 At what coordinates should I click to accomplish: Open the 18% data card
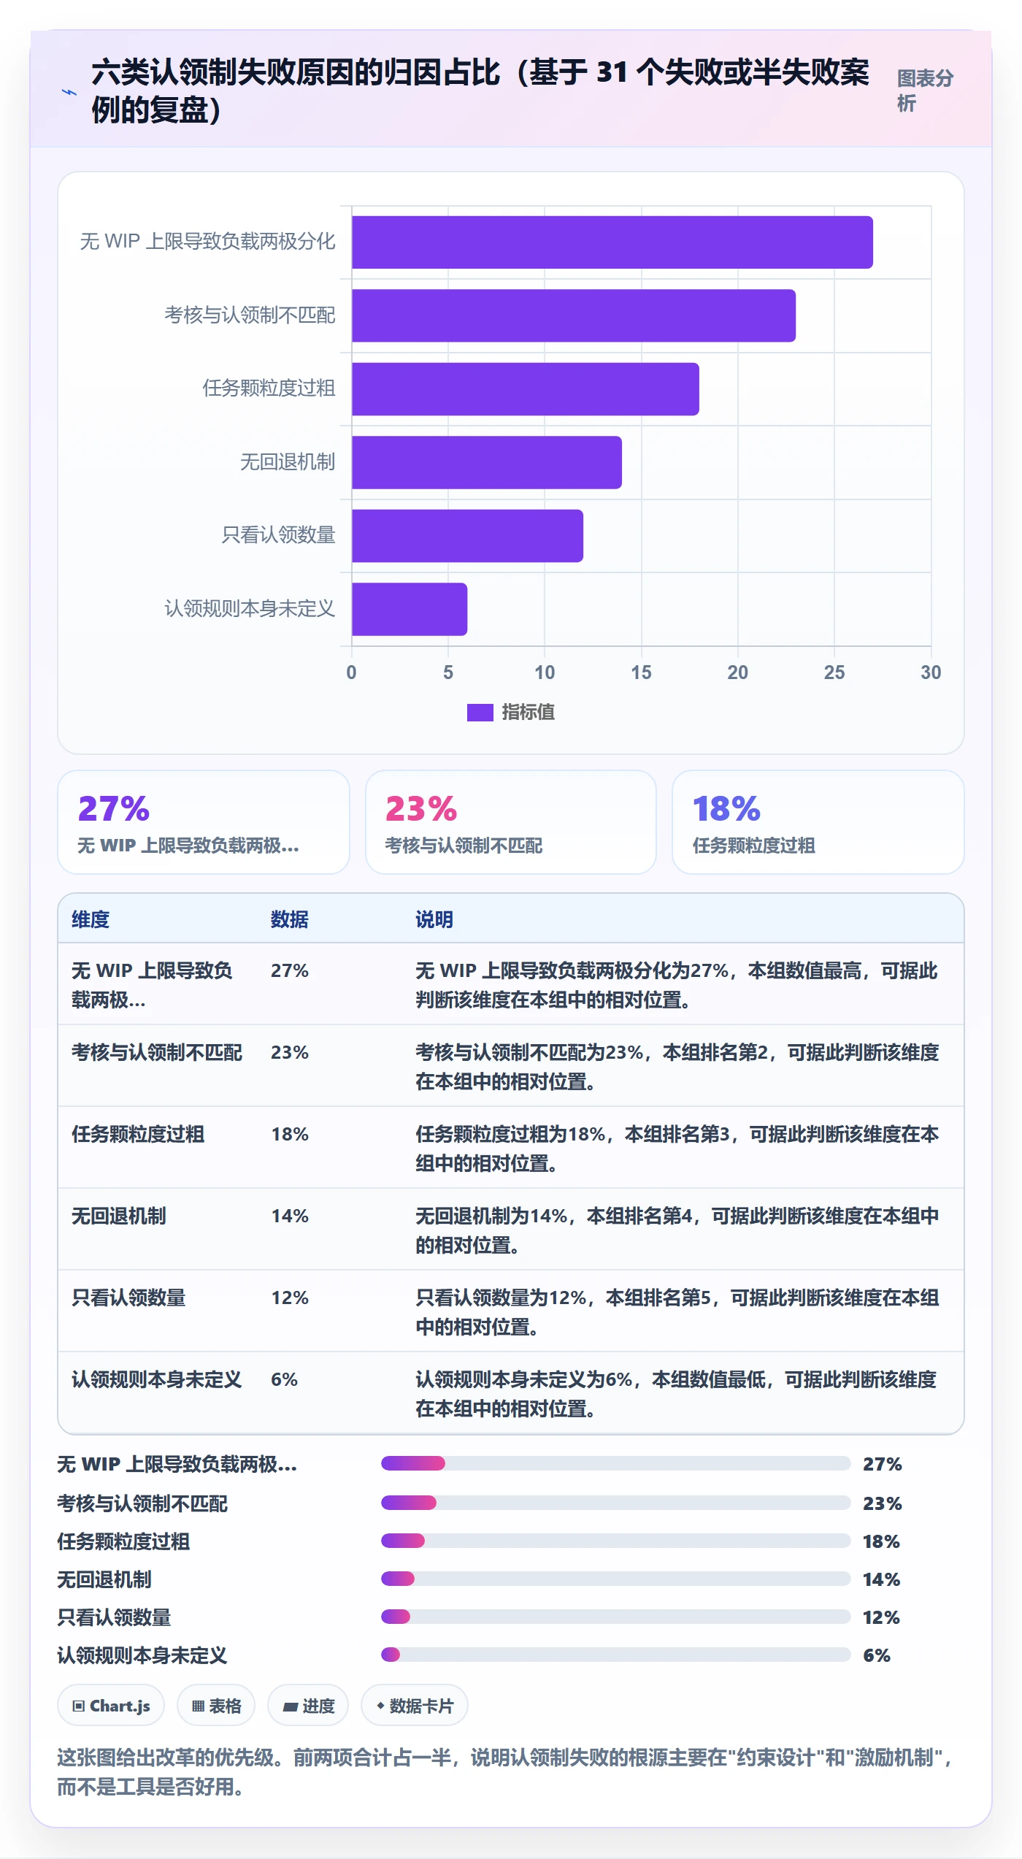tap(818, 822)
